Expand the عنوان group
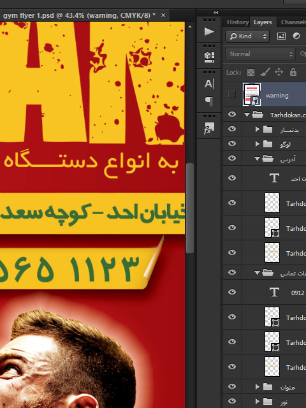The width and height of the screenshot is (306, 408). 258,387
